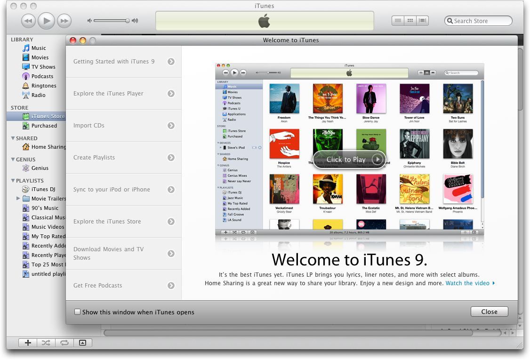Open the Movies library icon

(x=26, y=57)
